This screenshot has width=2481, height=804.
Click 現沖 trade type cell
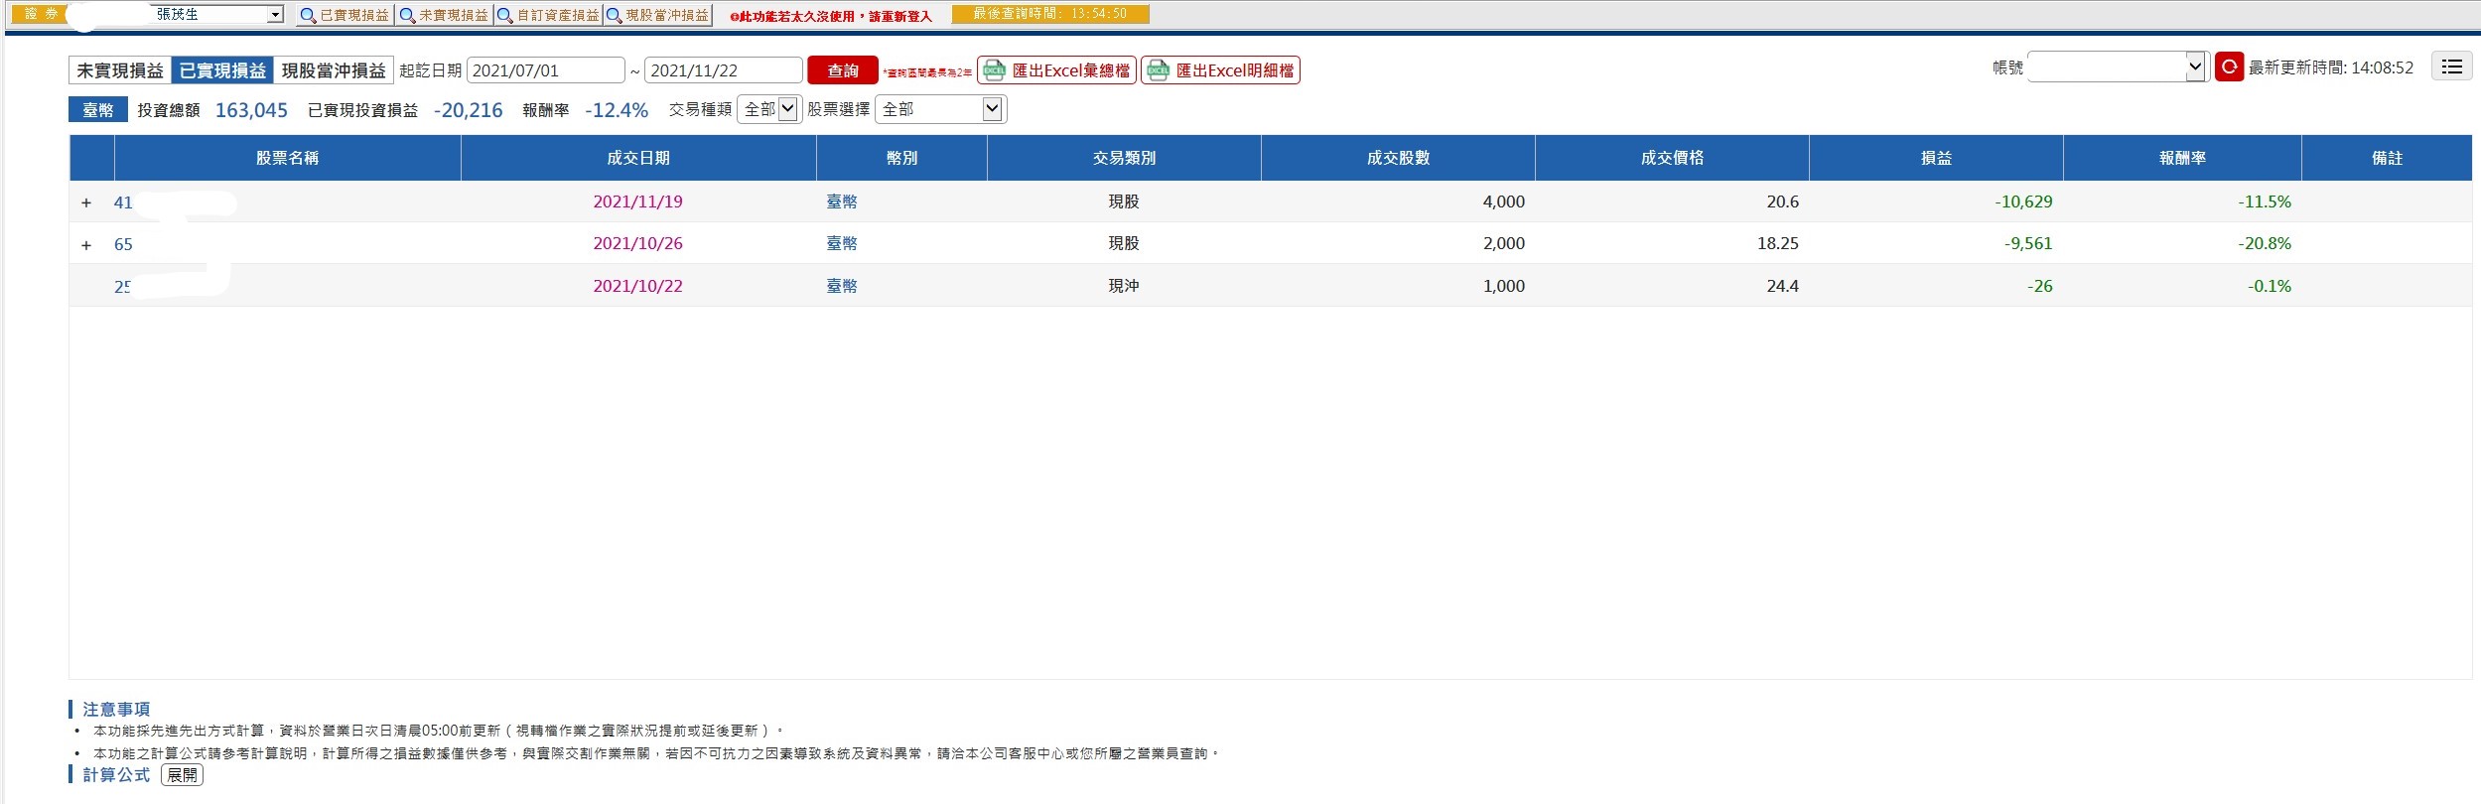[x=1124, y=286]
